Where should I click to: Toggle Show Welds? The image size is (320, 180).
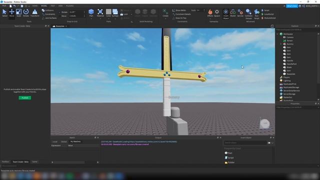(179, 10)
